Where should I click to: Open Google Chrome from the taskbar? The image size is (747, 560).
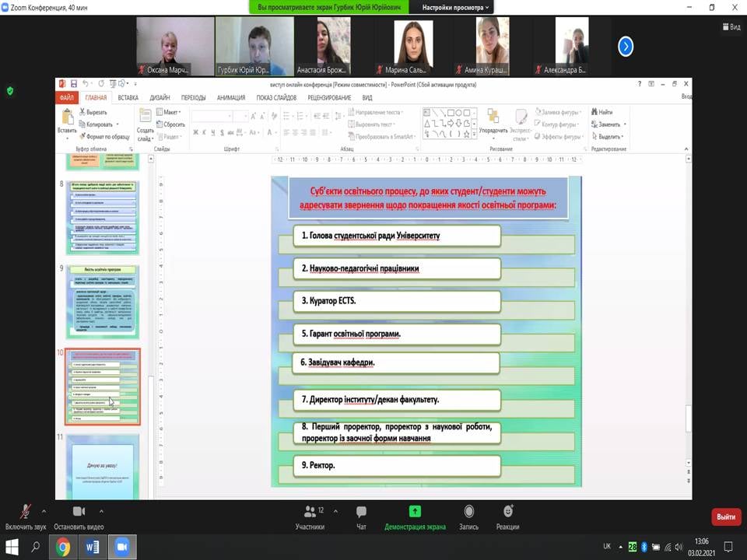coord(63,547)
